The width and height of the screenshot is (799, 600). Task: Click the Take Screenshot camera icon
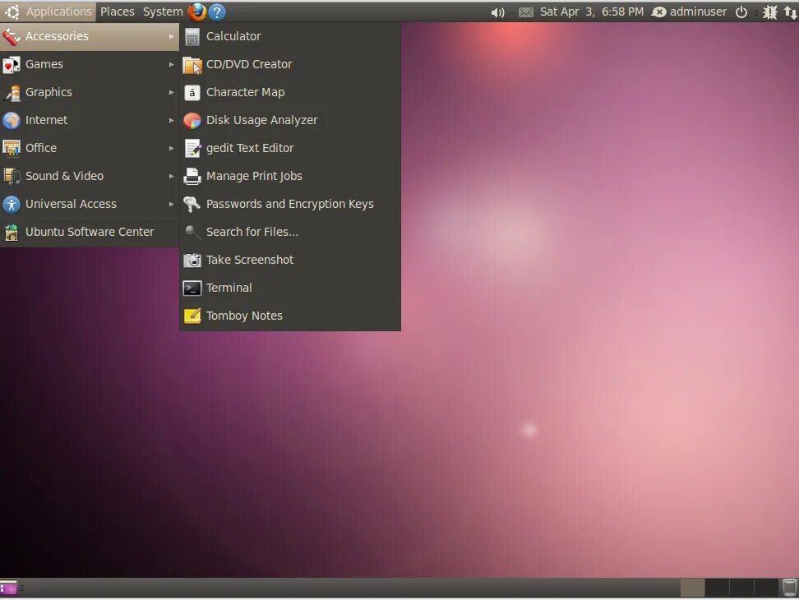click(192, 261)
